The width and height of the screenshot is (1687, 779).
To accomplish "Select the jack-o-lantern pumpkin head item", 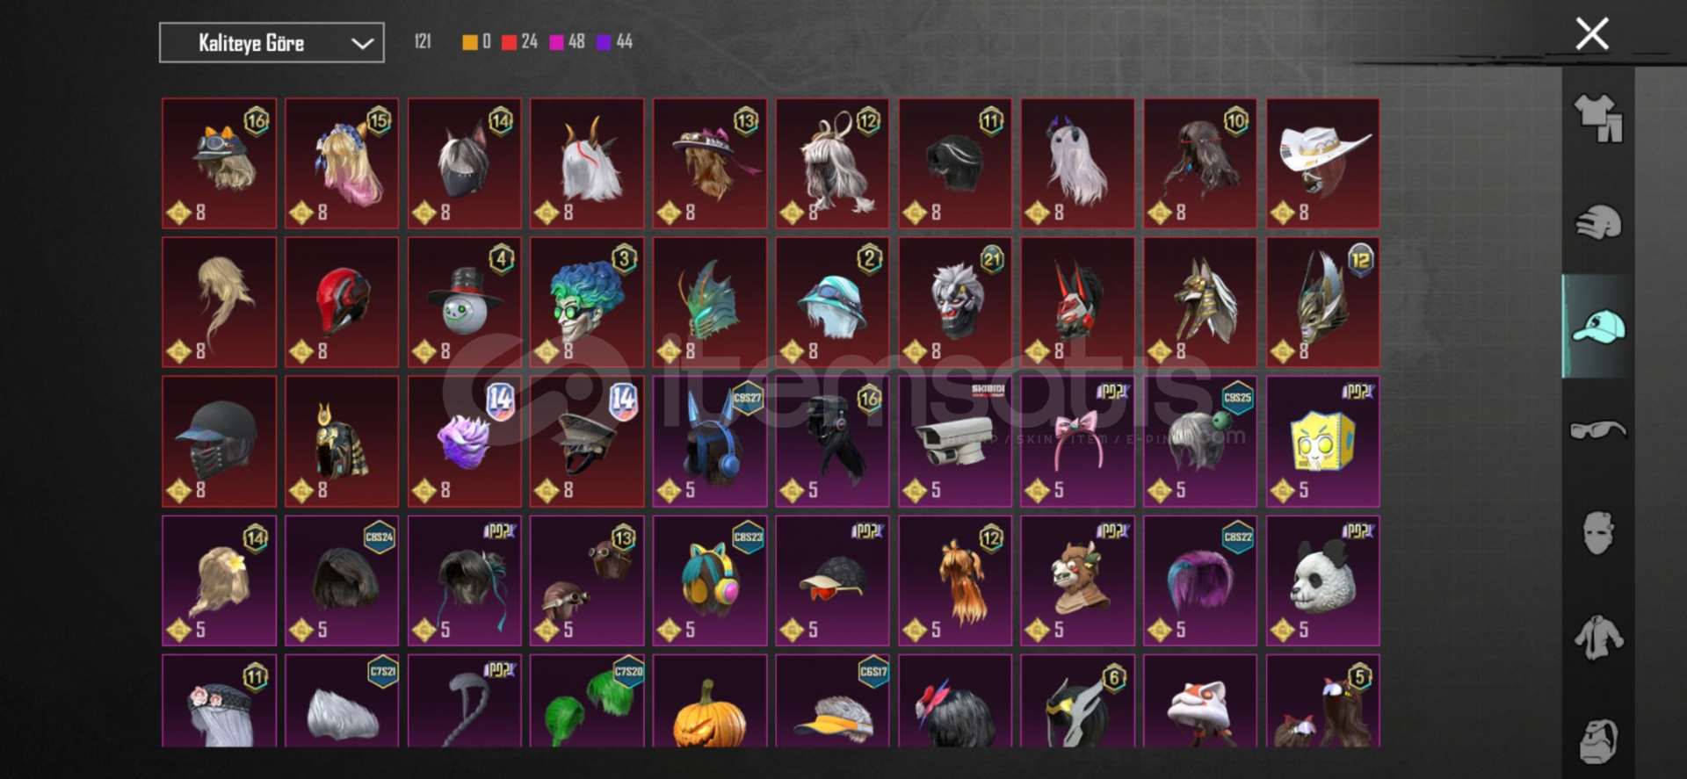I will click(x=709, y=701).
